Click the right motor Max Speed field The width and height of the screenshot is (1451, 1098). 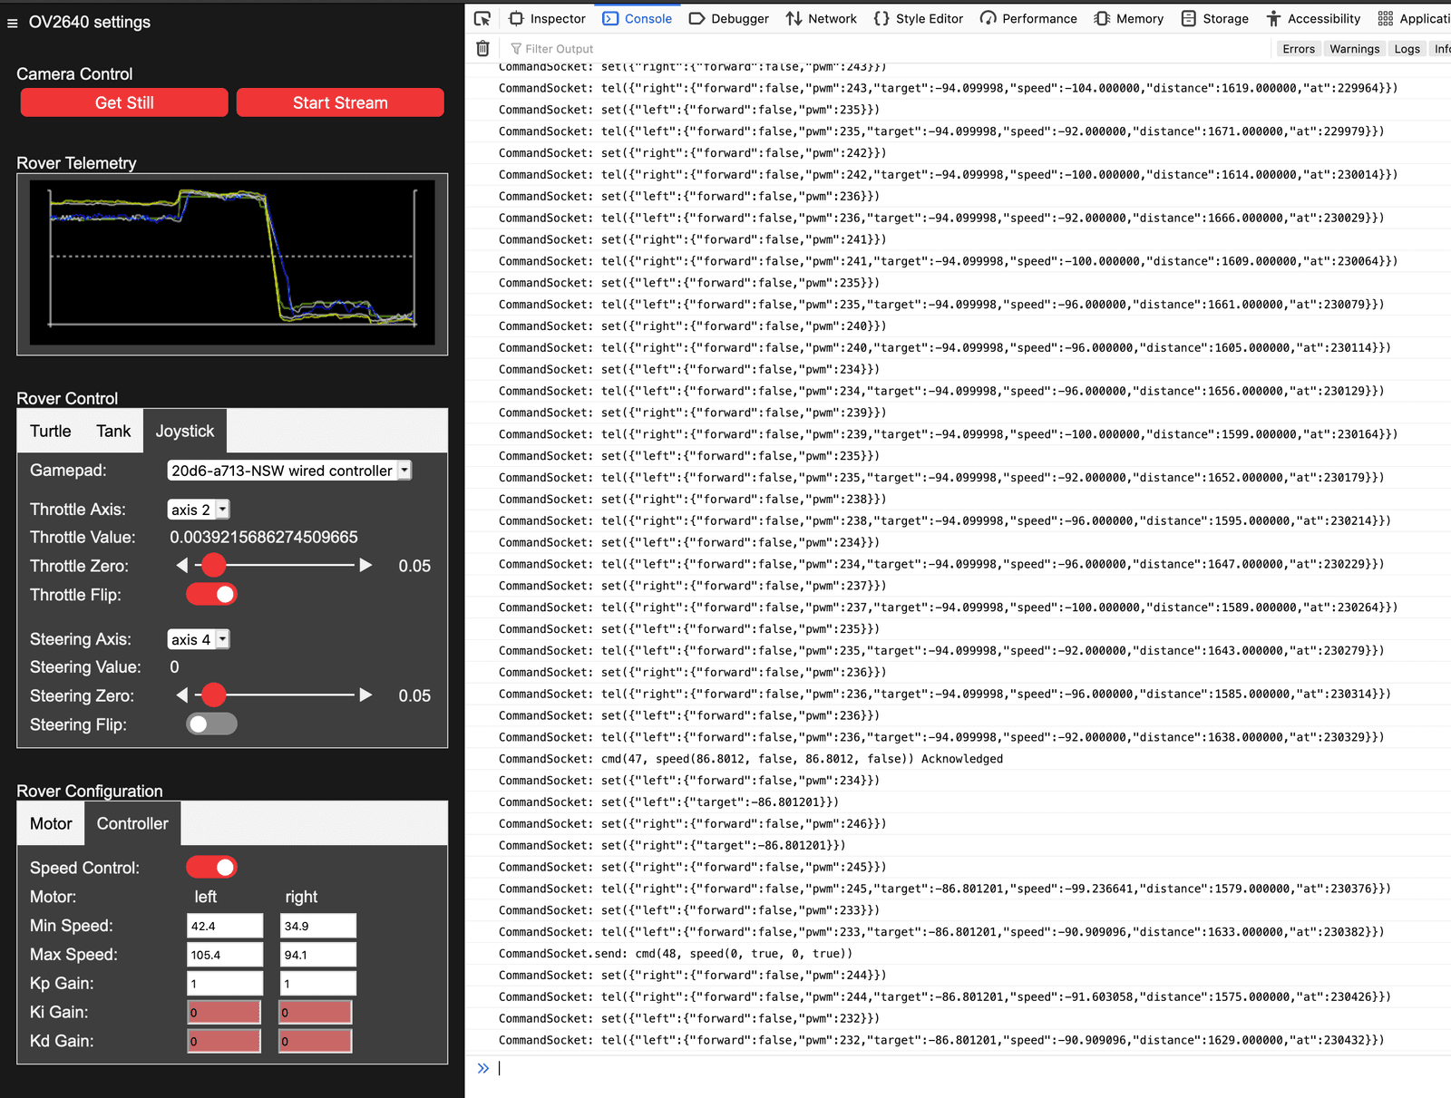tap(317, 955)
